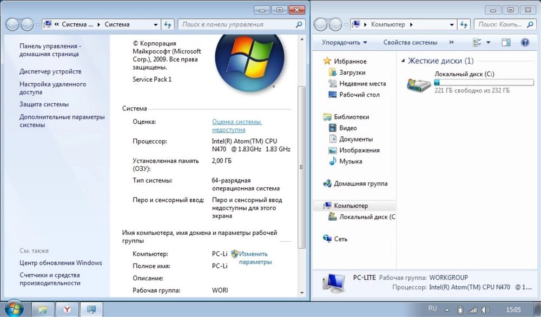Click scroll down arrow in System window
Image resolution: width=541 pixels, height=317 pixels.
[x=301, y=293]
